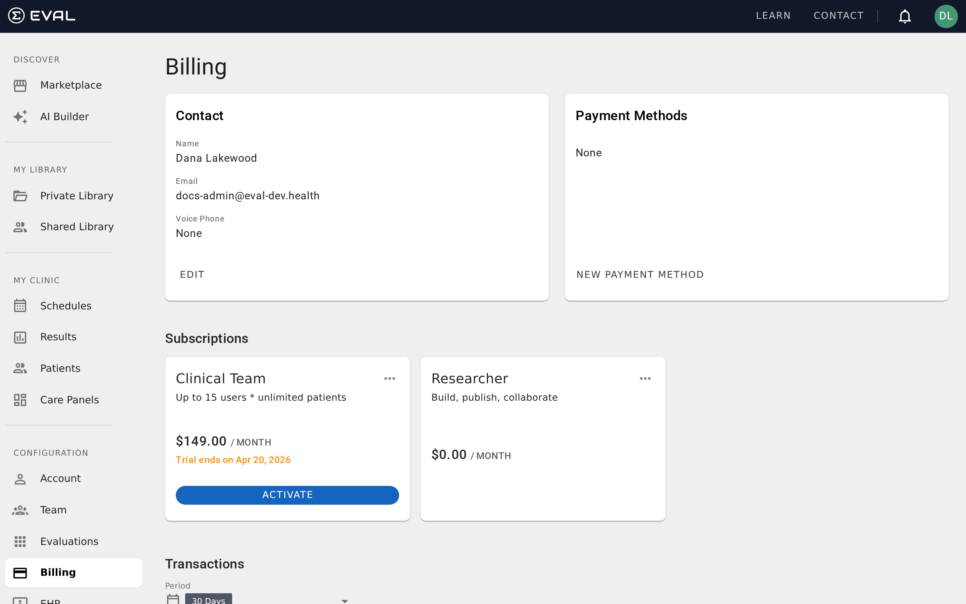
Task: Open the Patients page from sidebar
Action: pyautogui.click(x=20, y=368)
